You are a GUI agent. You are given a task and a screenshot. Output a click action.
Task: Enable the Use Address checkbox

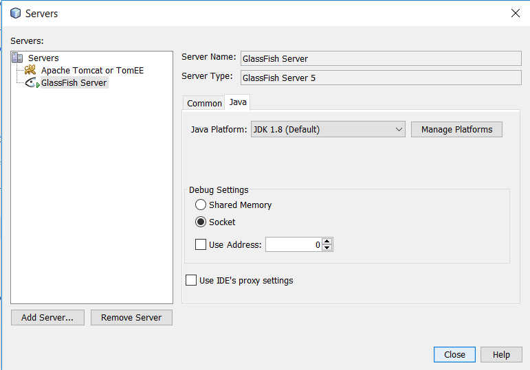tap(201, 244)
